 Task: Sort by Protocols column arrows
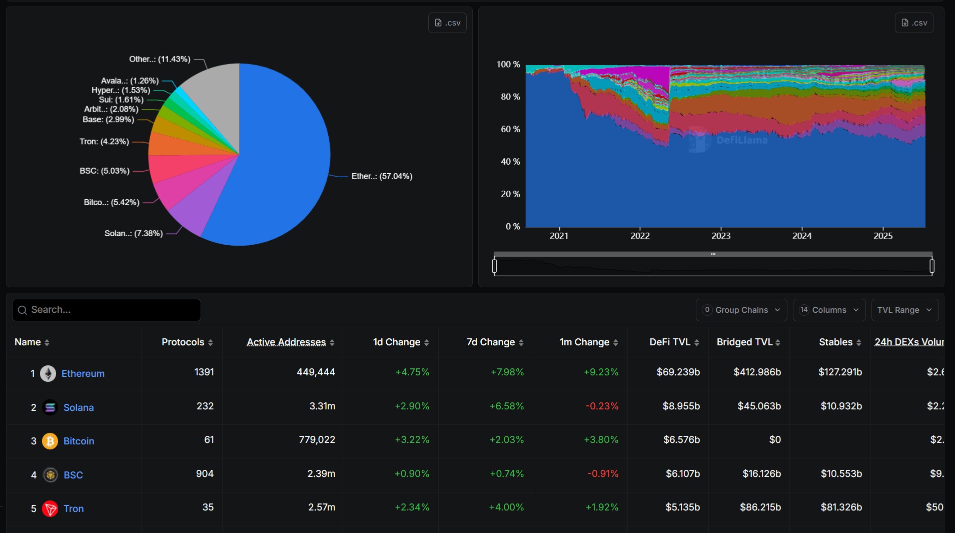click(x=211, y=343)
